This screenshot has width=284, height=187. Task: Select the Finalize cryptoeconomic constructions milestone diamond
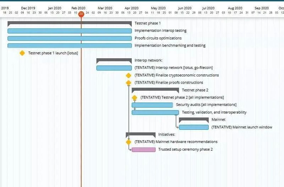[129, 75]
